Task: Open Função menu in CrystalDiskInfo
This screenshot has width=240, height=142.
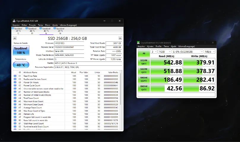Action: 32,25
